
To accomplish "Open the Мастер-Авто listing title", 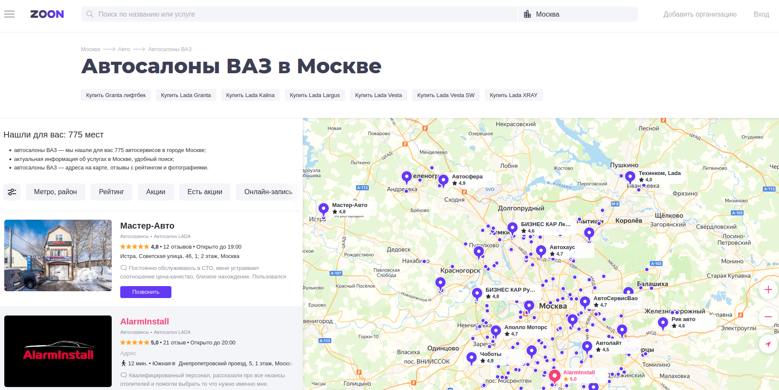I will pos(147,226).
